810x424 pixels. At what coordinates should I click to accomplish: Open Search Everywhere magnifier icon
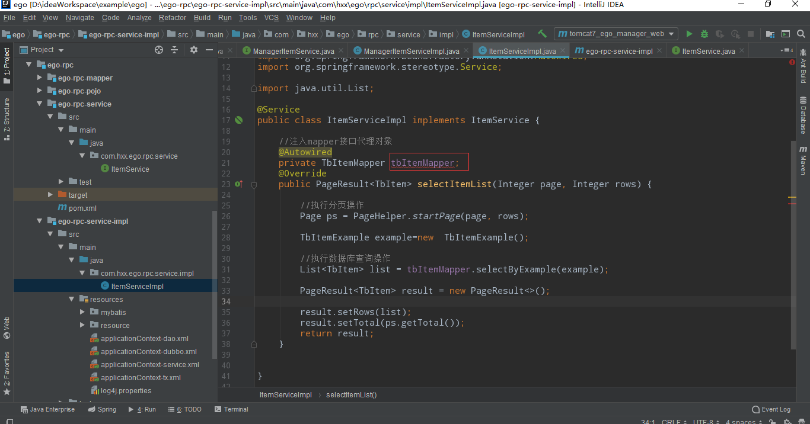(x=801, y=34)
